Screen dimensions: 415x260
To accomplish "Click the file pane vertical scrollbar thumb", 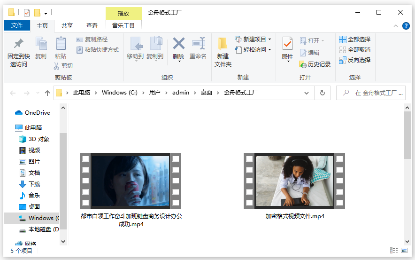I will coord(407,135).
